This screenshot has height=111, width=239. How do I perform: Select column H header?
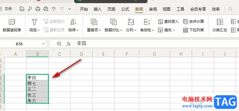pyautogui.click(x=181, y=54)
